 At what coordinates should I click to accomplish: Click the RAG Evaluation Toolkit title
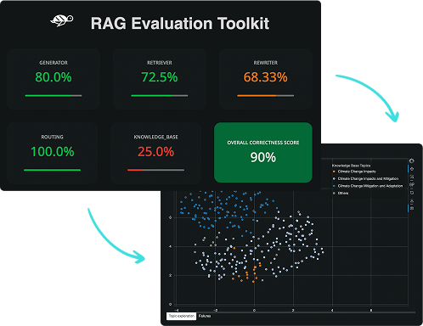[x=180, y=23]
